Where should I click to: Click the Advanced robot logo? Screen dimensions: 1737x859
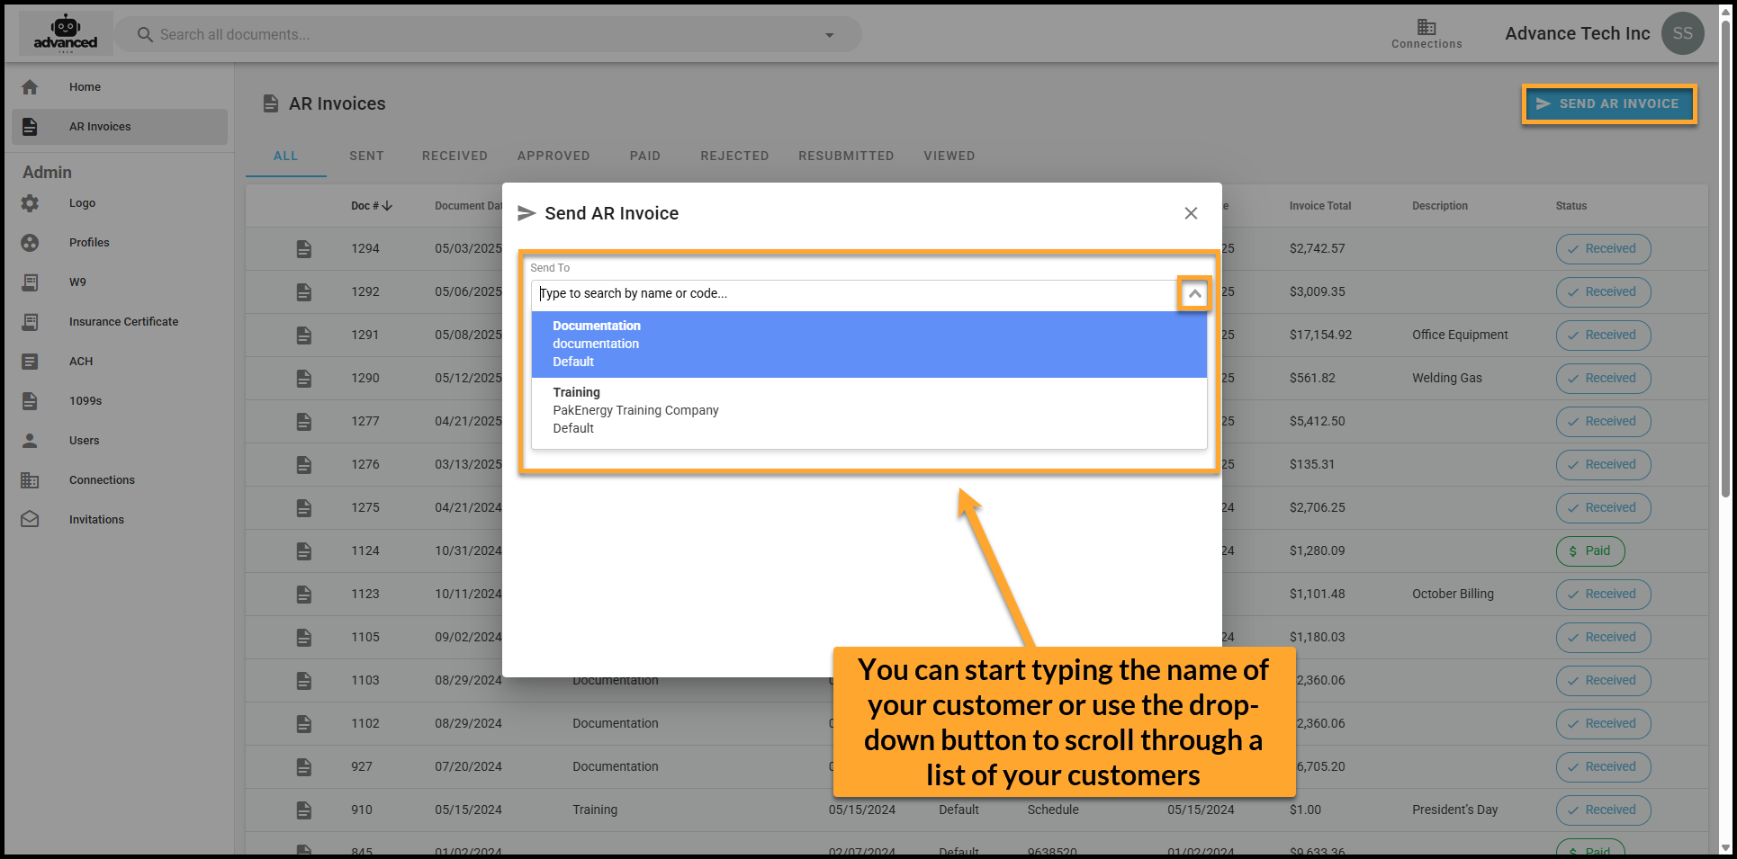[x=66, y=33]
